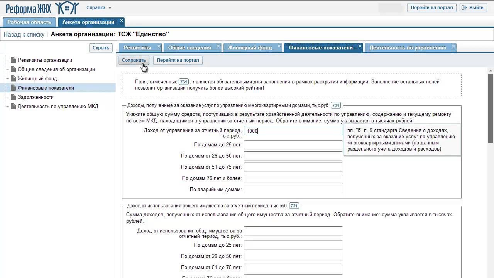Select Реквизиты организации in the sidebar tree
Image resolution: width=494 pixels, height=278 pixels.
45,60
